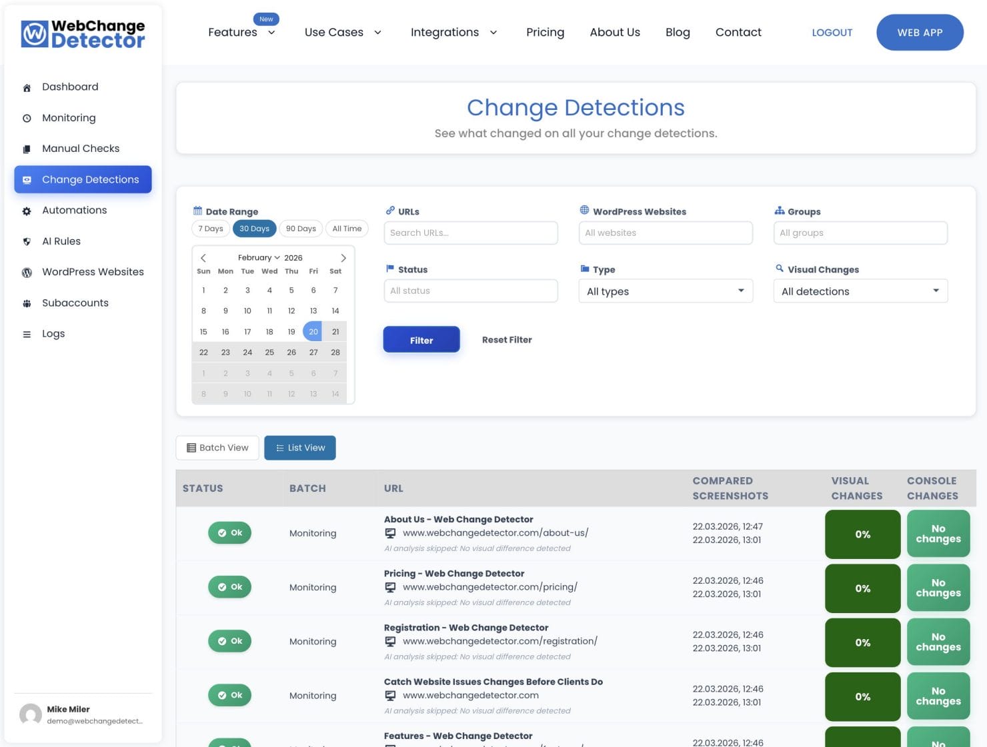Select the Monitoring clock icon in sidebar
The height and width of the screenshot is (747, 987).
[27, 118]
